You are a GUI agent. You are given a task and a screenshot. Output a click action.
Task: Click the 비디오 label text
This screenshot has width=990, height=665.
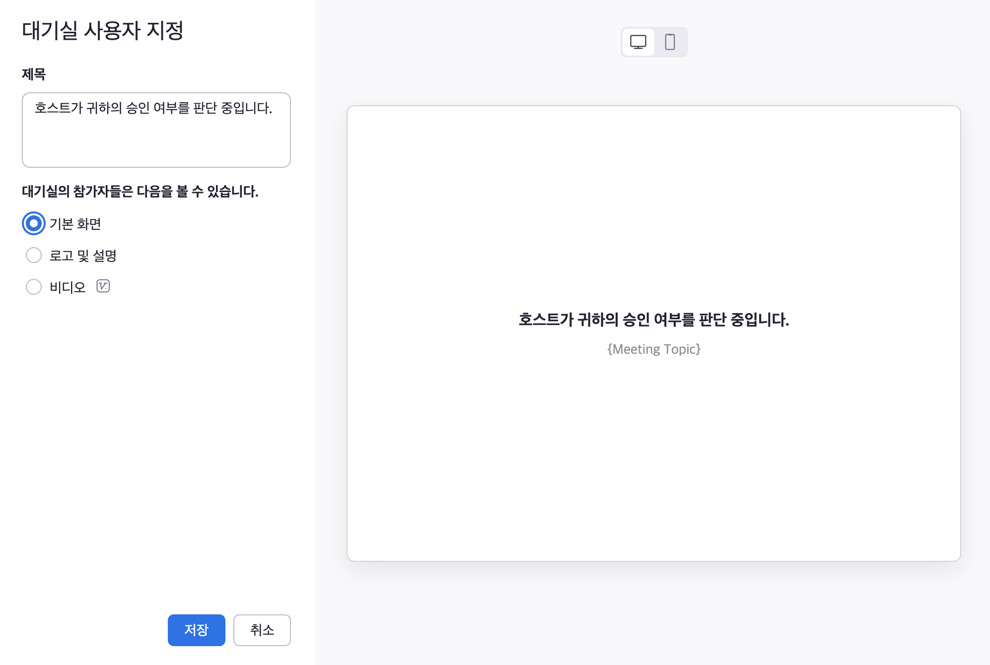68,287
